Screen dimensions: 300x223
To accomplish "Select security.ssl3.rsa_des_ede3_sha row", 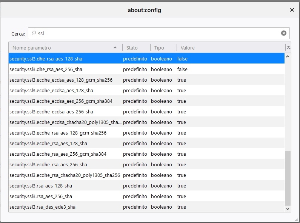I will [146, 207].
